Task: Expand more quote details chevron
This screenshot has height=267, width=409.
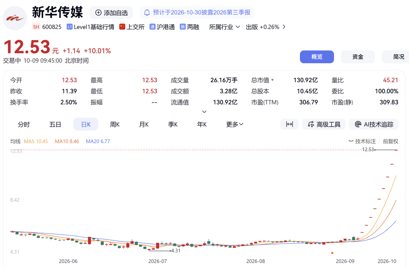Action: point(204,112)
